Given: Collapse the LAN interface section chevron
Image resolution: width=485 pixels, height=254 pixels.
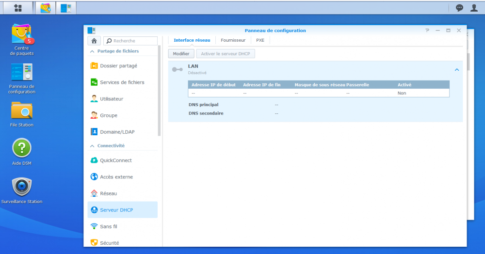Looking at the screenshot, I should click(x=456, y=70).
